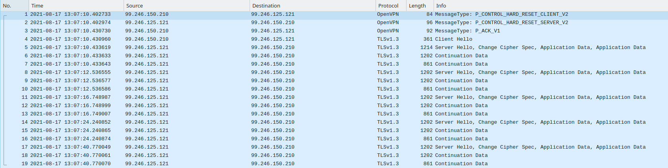Sort by the Source column header

click(186, 6)
